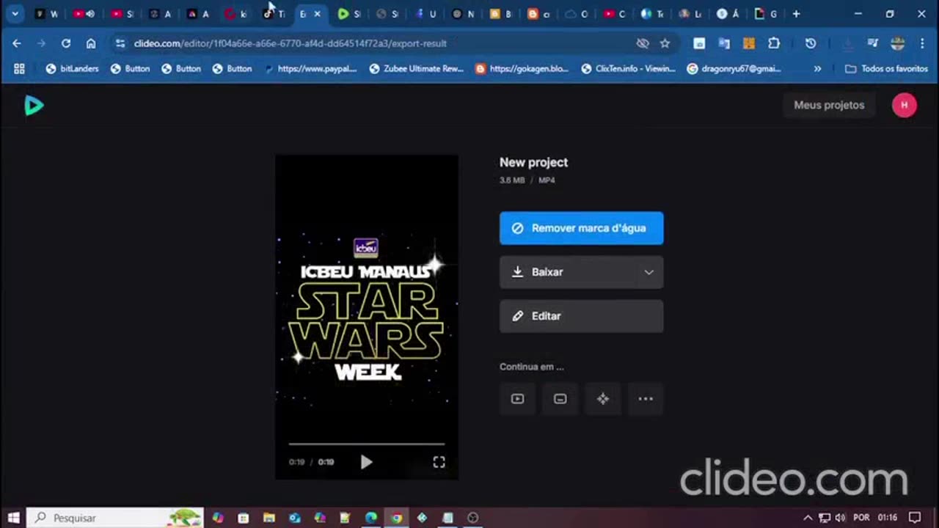Open the tab search dropdown arrow
Screen dimensions: 939x528
click(x=15, y=14)
